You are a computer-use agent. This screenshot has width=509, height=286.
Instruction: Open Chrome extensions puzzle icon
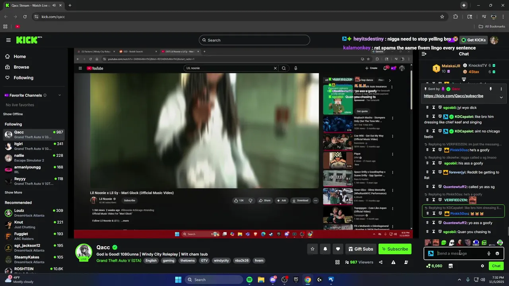[456, 17]
